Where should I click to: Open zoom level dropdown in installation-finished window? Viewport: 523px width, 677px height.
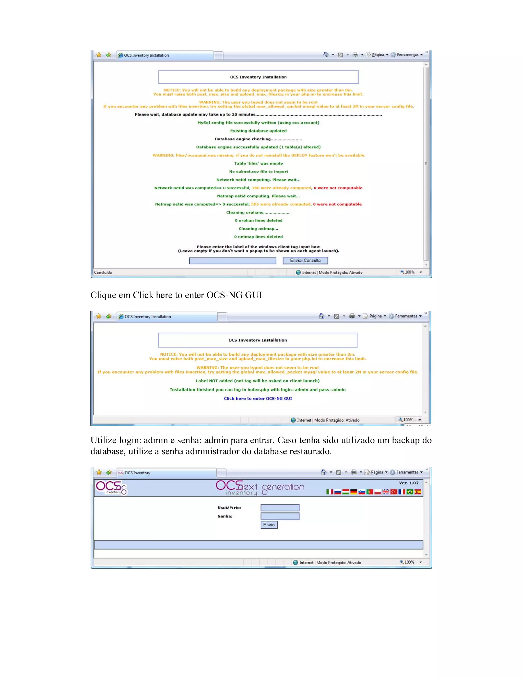point(420,420)
